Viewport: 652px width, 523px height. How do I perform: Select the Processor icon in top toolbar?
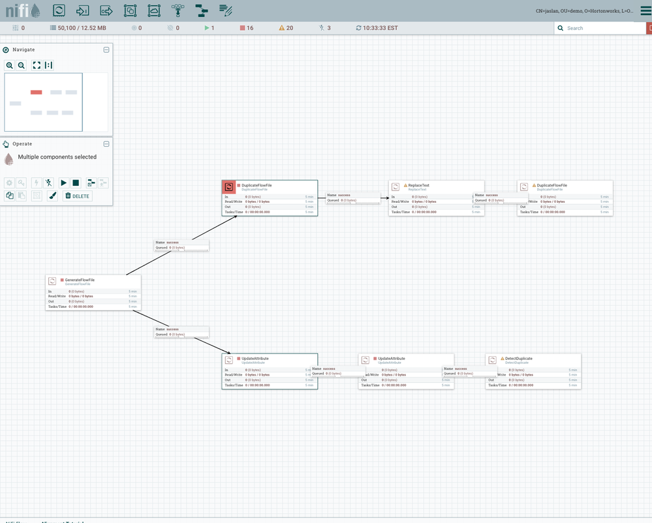pyautogui.click(x=59, y=10)
